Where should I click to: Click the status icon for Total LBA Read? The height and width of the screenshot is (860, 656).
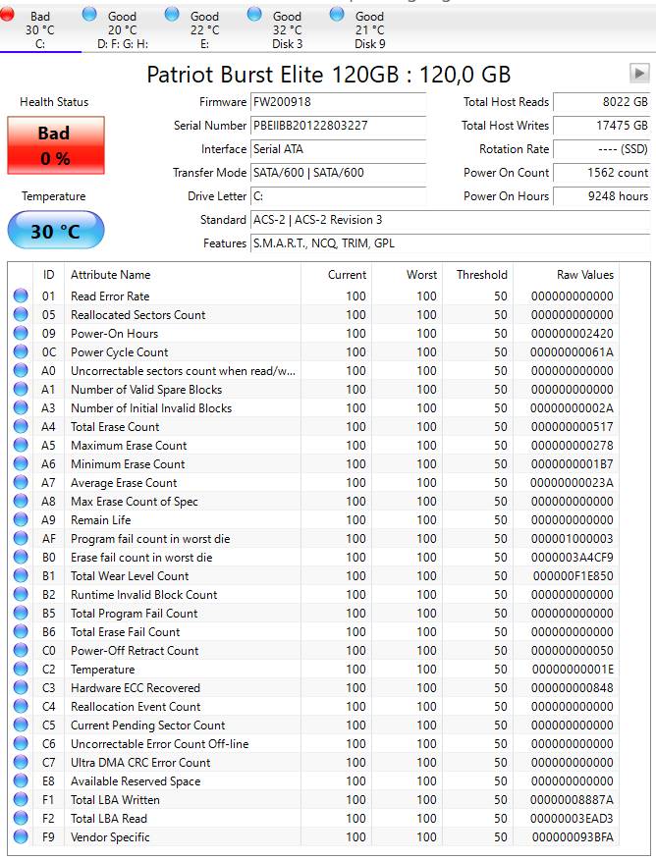pos(21,818)
